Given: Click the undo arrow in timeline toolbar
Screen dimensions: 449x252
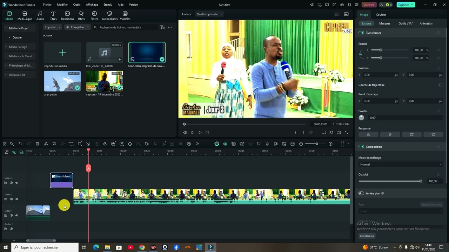Looking at the screenshot, I should click(x=20, y=144).
